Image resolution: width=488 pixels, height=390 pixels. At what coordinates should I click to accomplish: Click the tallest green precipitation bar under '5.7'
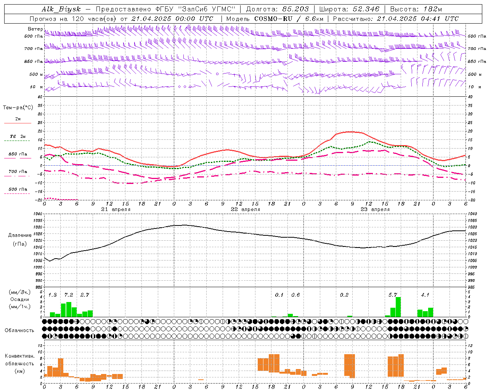(398, 307)
